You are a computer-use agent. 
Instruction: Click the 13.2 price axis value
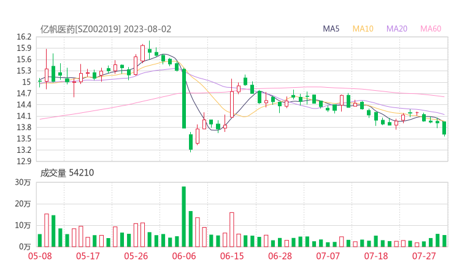pyautogui.click(x=24, y=150)
